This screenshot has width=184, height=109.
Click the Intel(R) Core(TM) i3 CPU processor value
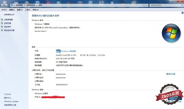[x=80, y=55]
